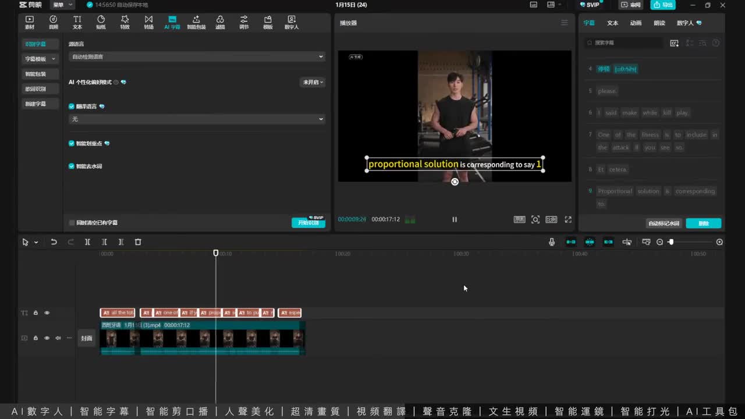Adjust the timeline zoom slider handle
745x419 pixels.
[670, 242]
